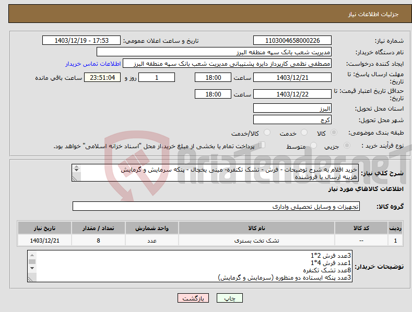Click the گروه کالا field
Screen dimensions: 412x312
click(x=216, y=207)
